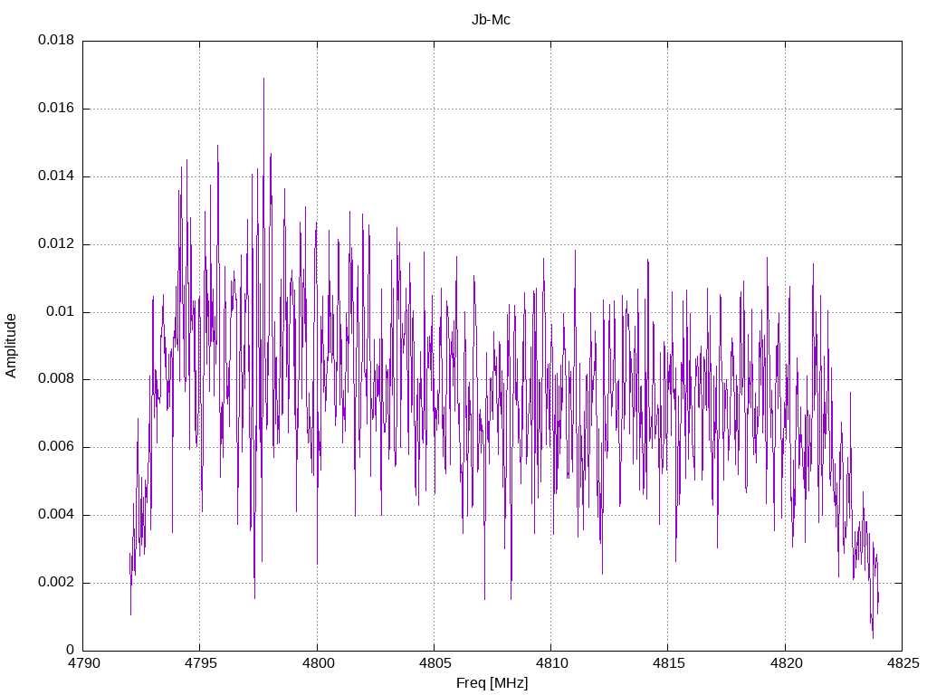Viewport: 927px width, 695px height.
Task: Click x-axis tick label 4805
Action: click(435, 663)
